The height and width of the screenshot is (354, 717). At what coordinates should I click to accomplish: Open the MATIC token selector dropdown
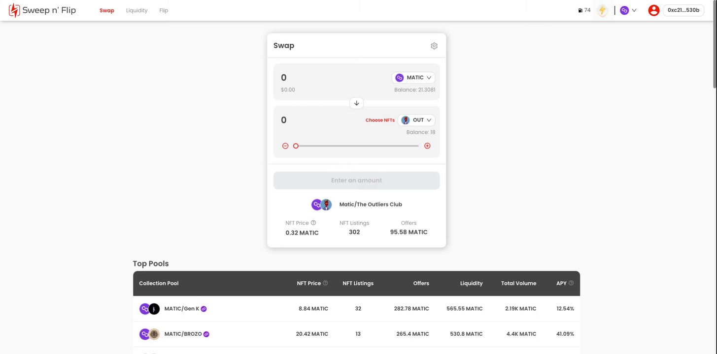[413, 78]
